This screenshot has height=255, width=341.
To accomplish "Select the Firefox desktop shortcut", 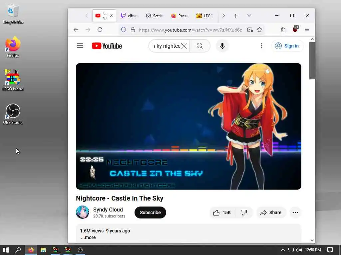I will click(x=13, y=47).
